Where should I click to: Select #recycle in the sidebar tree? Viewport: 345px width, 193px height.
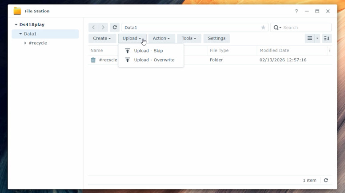coord(38,43)
